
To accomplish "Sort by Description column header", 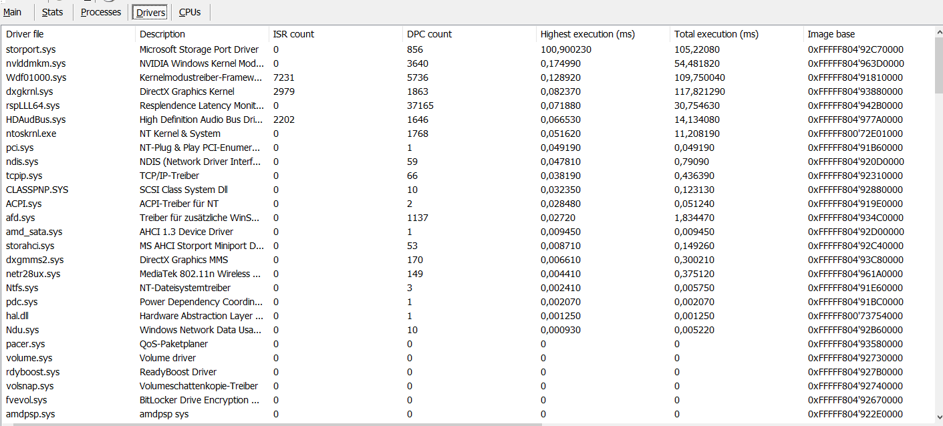I will [202, 34].
